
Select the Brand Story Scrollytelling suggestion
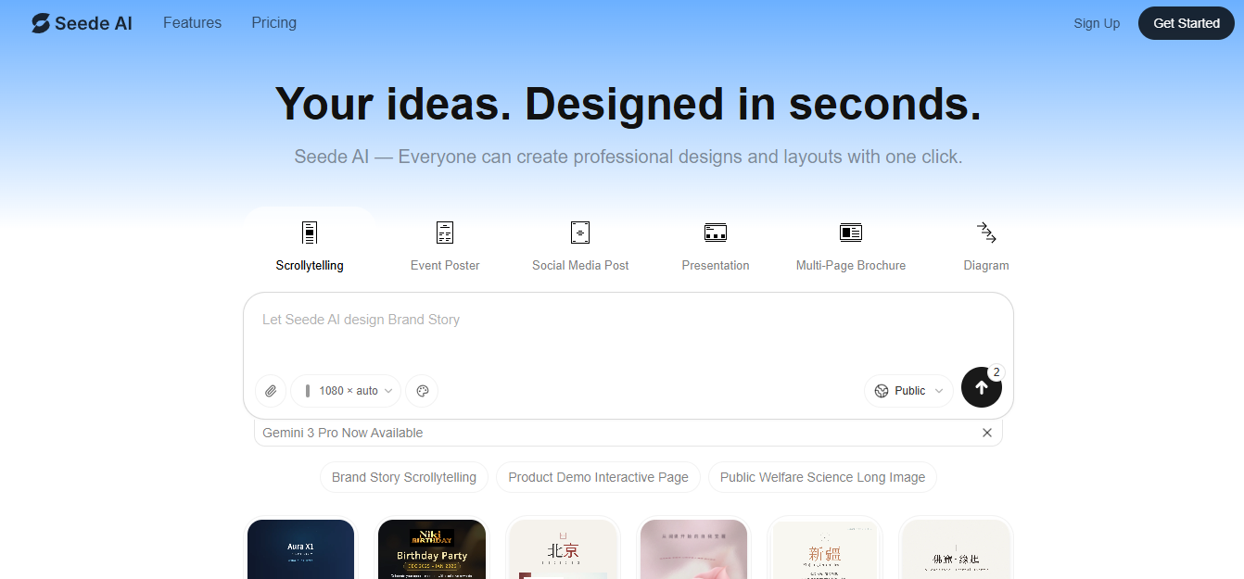click(404, 477)
